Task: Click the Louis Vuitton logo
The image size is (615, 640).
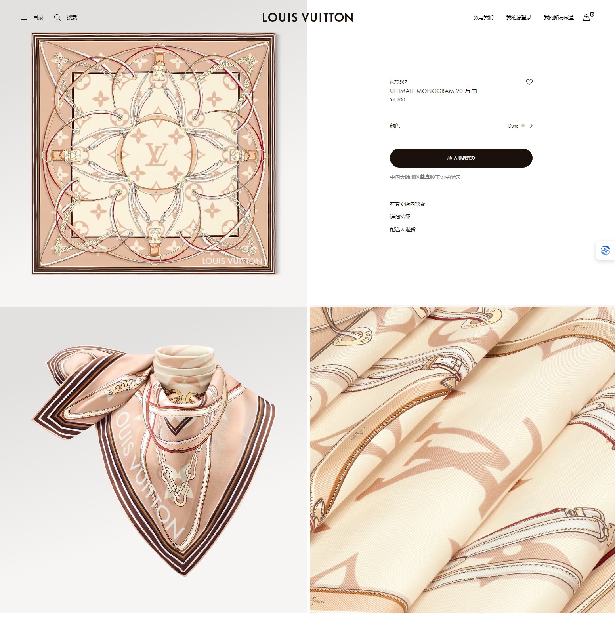Action: [x=307, y=17]
